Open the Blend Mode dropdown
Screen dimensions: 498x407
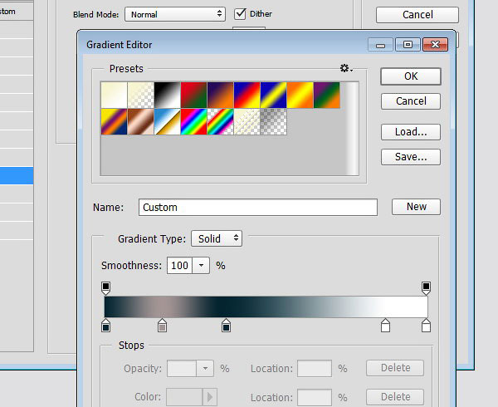pos(175,14)
